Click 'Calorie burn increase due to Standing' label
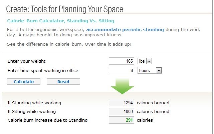Screen dimensions: 214x134 pos(47,120)
